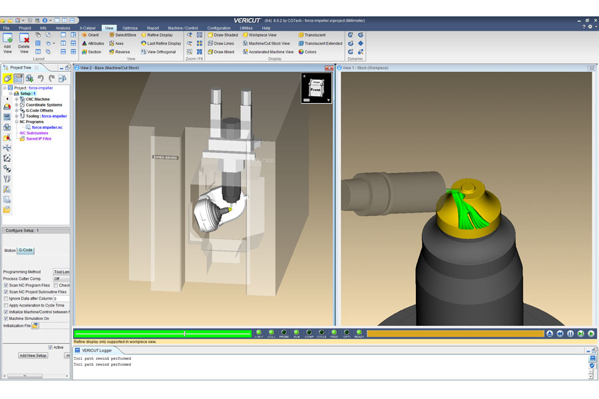This screenshot has height=399, width=599.
Task: Click the mouse-pick icon in Project Tree toolbar
Action: click(7, 78)
